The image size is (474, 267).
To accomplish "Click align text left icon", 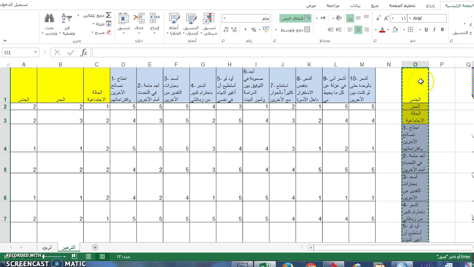I will (350, 30).
